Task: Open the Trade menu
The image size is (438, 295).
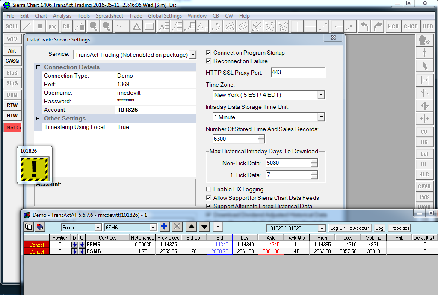Action: (136, 16)
